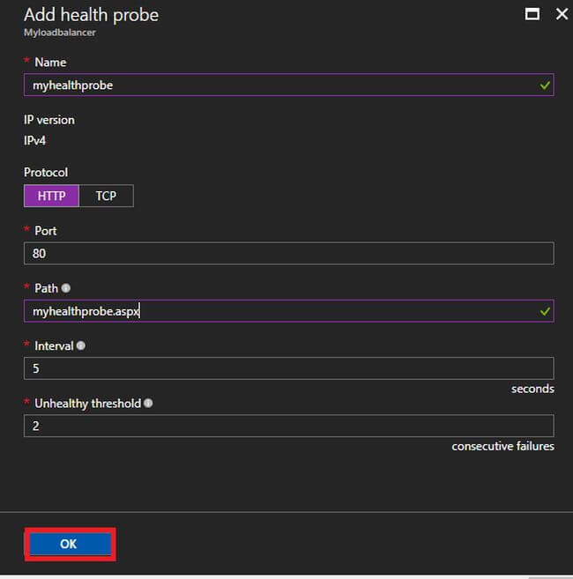573x579 pixels.
Task: Maximize the Add health probe blade
Action: click(532, 14)
